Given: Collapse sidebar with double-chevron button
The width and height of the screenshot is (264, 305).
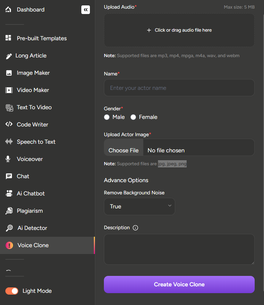Looking at the screenshot, I should click(x=85, y=10).
